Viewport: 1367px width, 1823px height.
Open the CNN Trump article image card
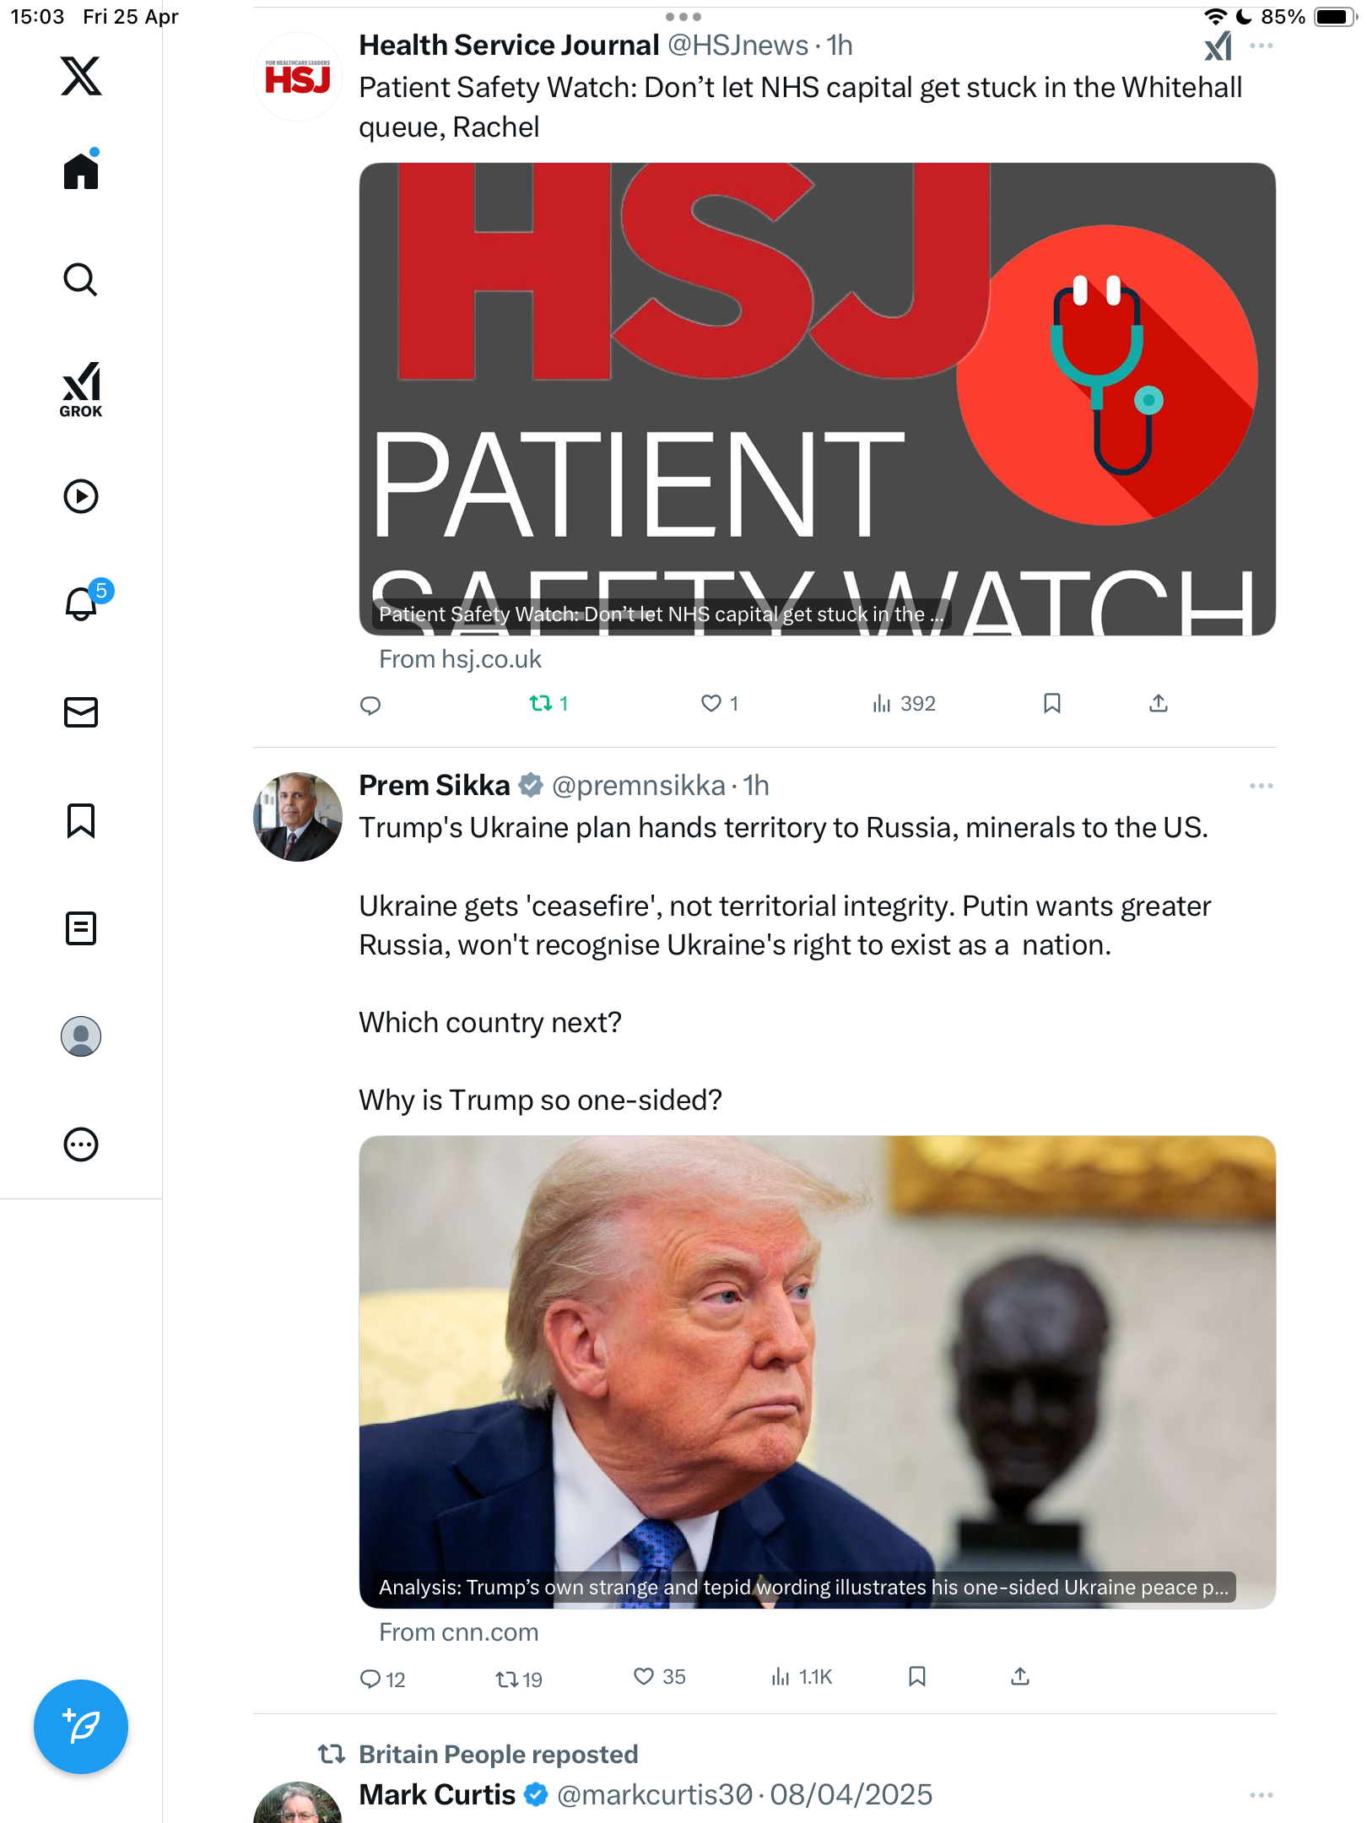[x=817, y=1371]
